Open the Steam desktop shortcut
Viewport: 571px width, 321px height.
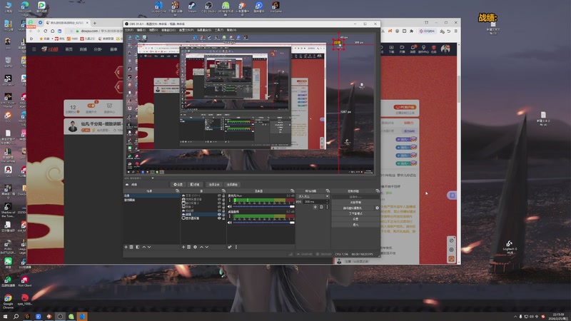pos(192,7)
